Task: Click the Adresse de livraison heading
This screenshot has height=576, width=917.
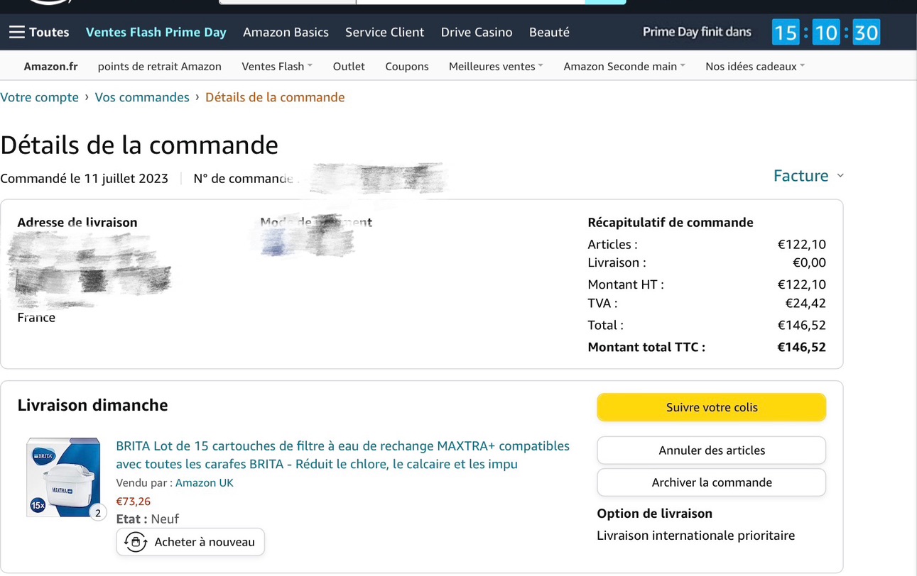Action: [x=77, y=222]
